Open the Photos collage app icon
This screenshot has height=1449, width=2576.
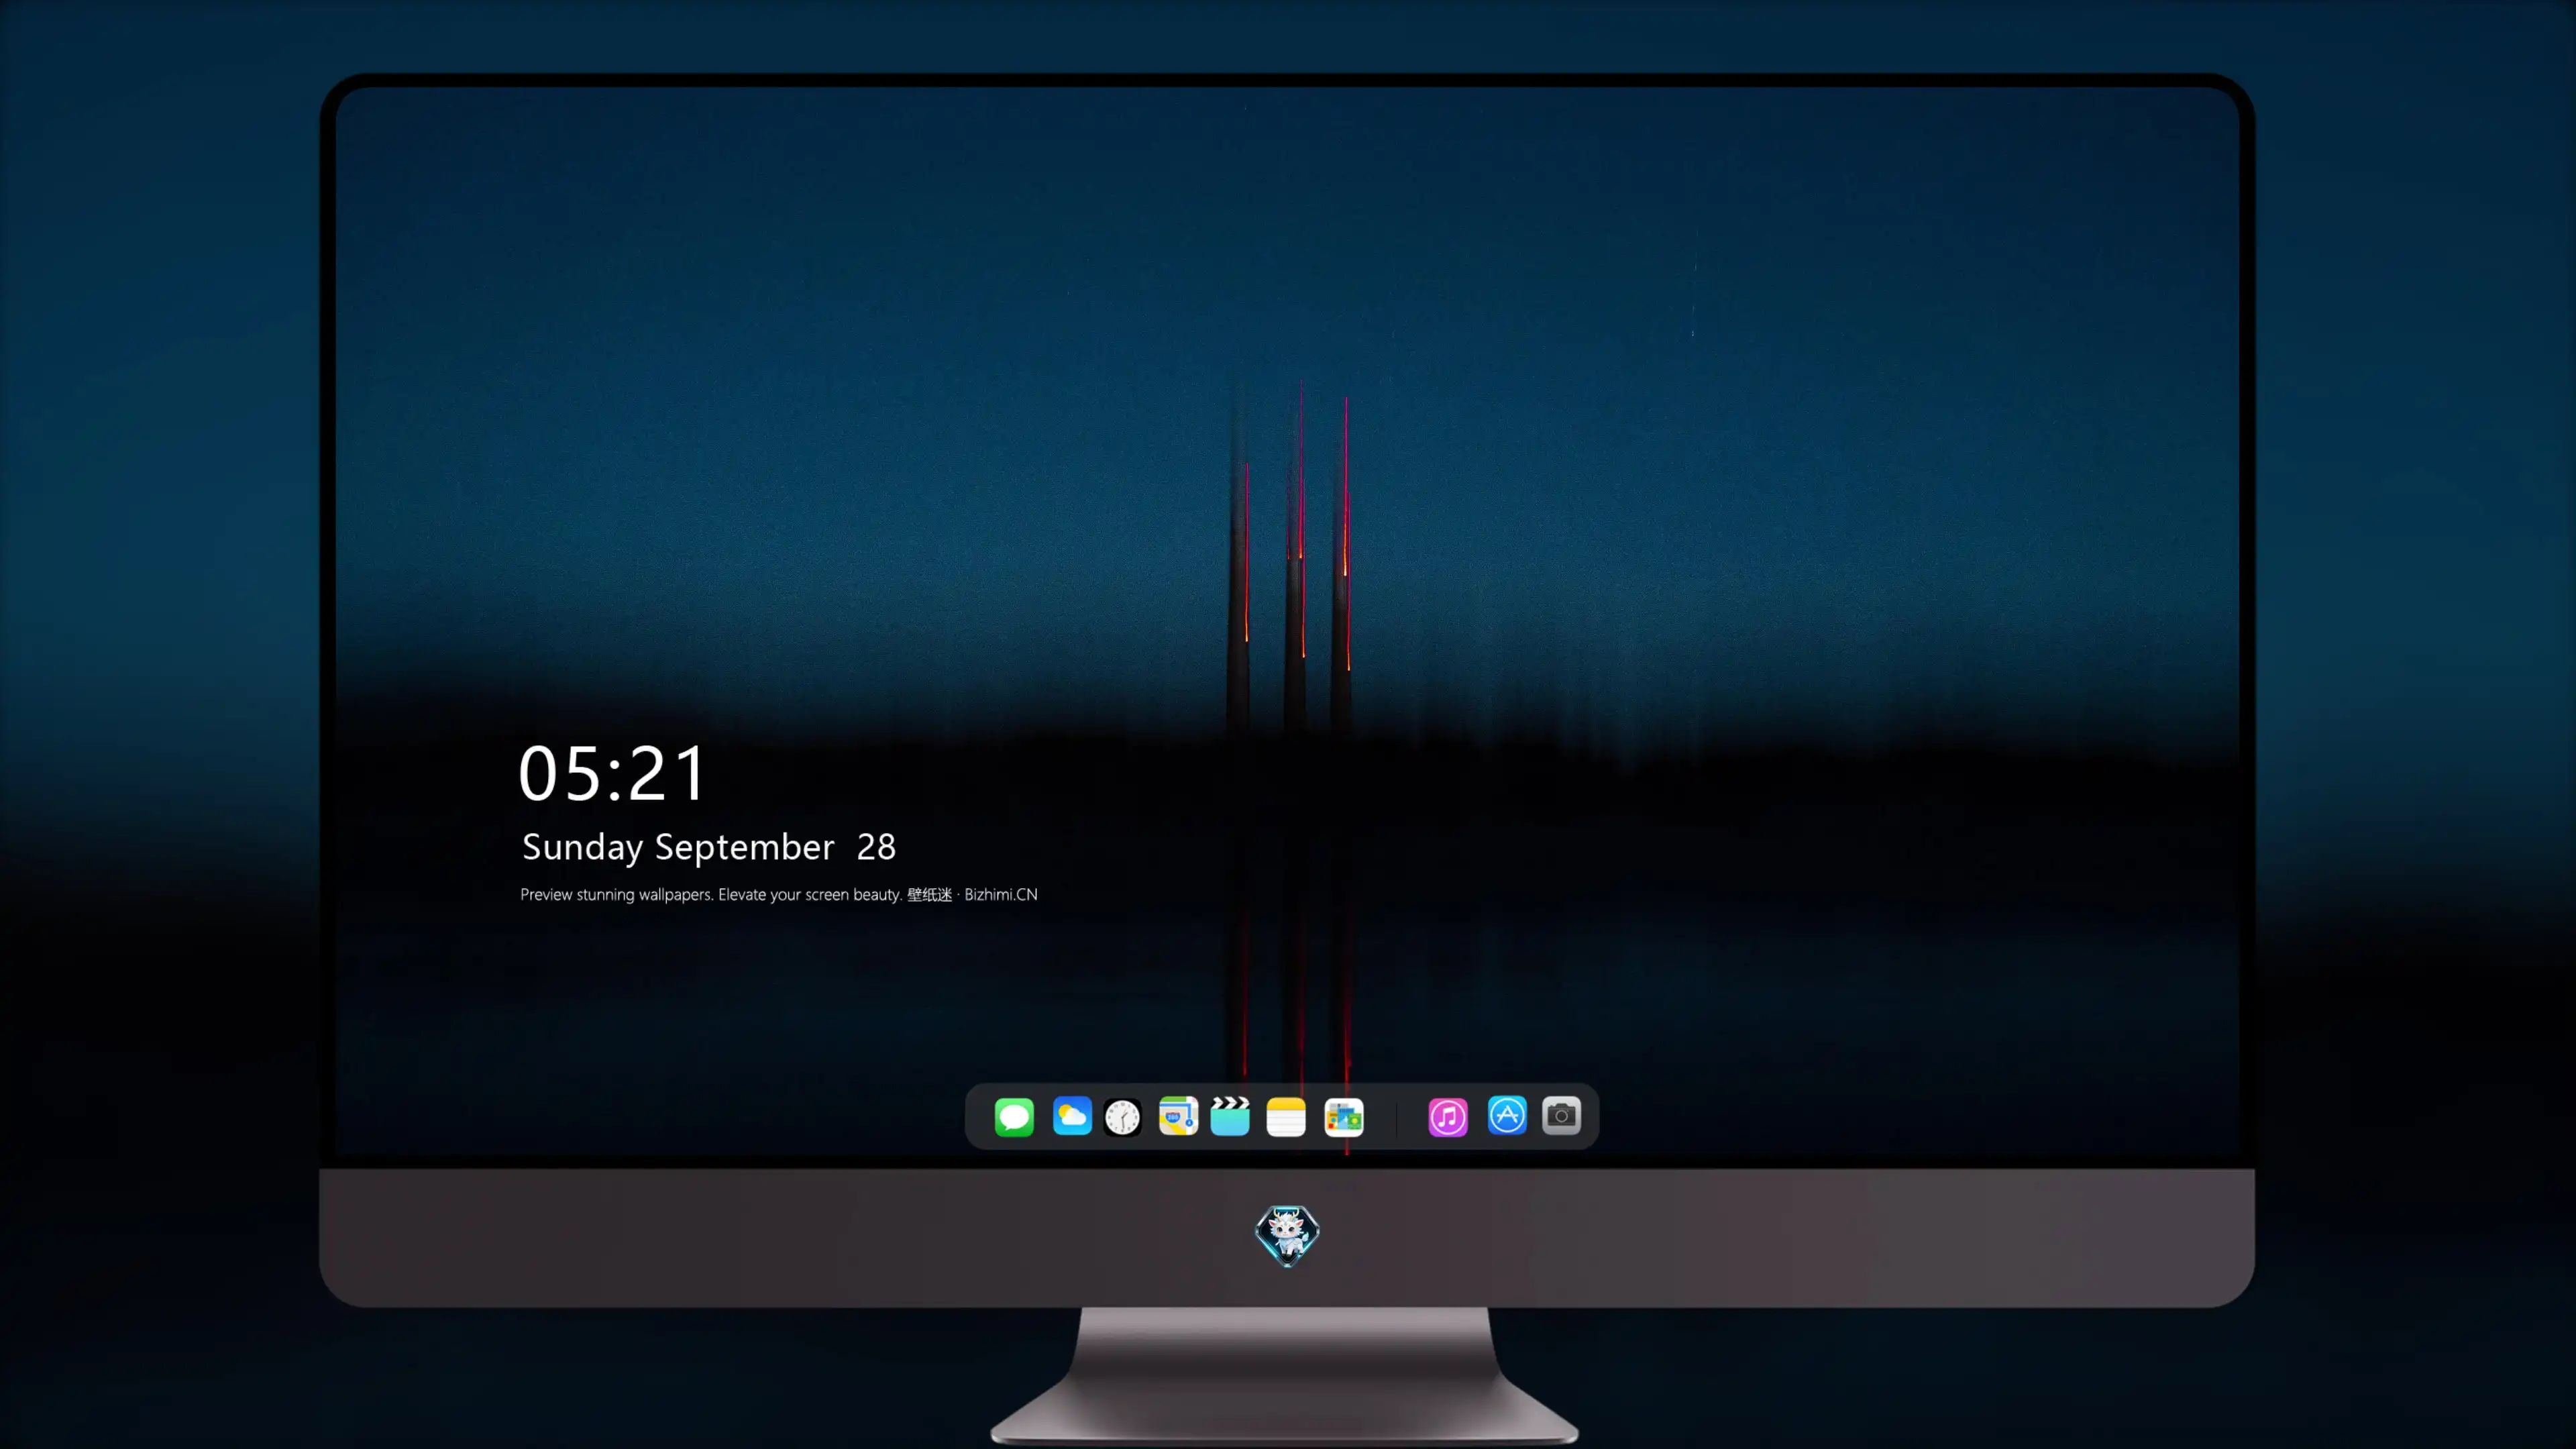point(1344,1116)
